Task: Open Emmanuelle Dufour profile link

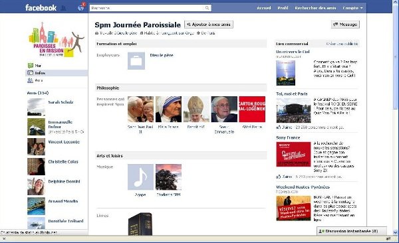Action: (x=61, y=124)
